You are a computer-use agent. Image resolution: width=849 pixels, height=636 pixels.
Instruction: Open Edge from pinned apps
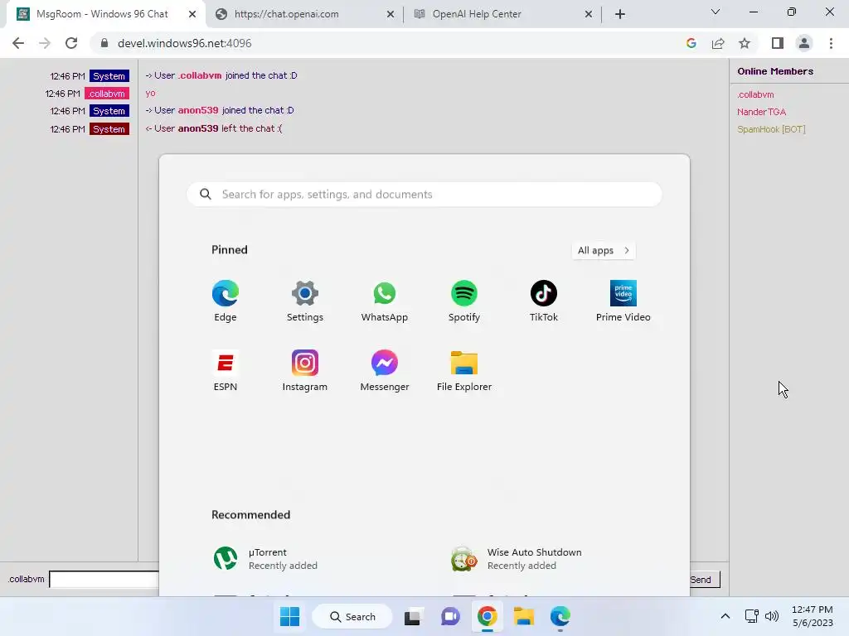pos(226,301)
